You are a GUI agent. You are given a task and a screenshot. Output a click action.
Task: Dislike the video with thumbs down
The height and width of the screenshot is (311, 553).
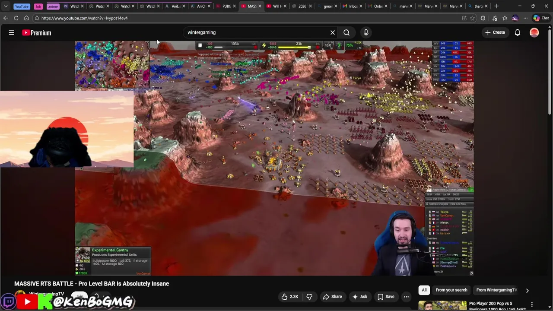[309, 297]
